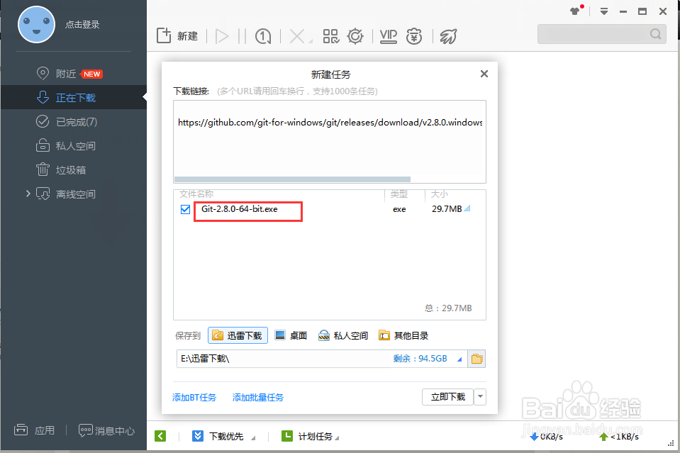
Task: Click 点击登录 login text
Action: (82, 25)
